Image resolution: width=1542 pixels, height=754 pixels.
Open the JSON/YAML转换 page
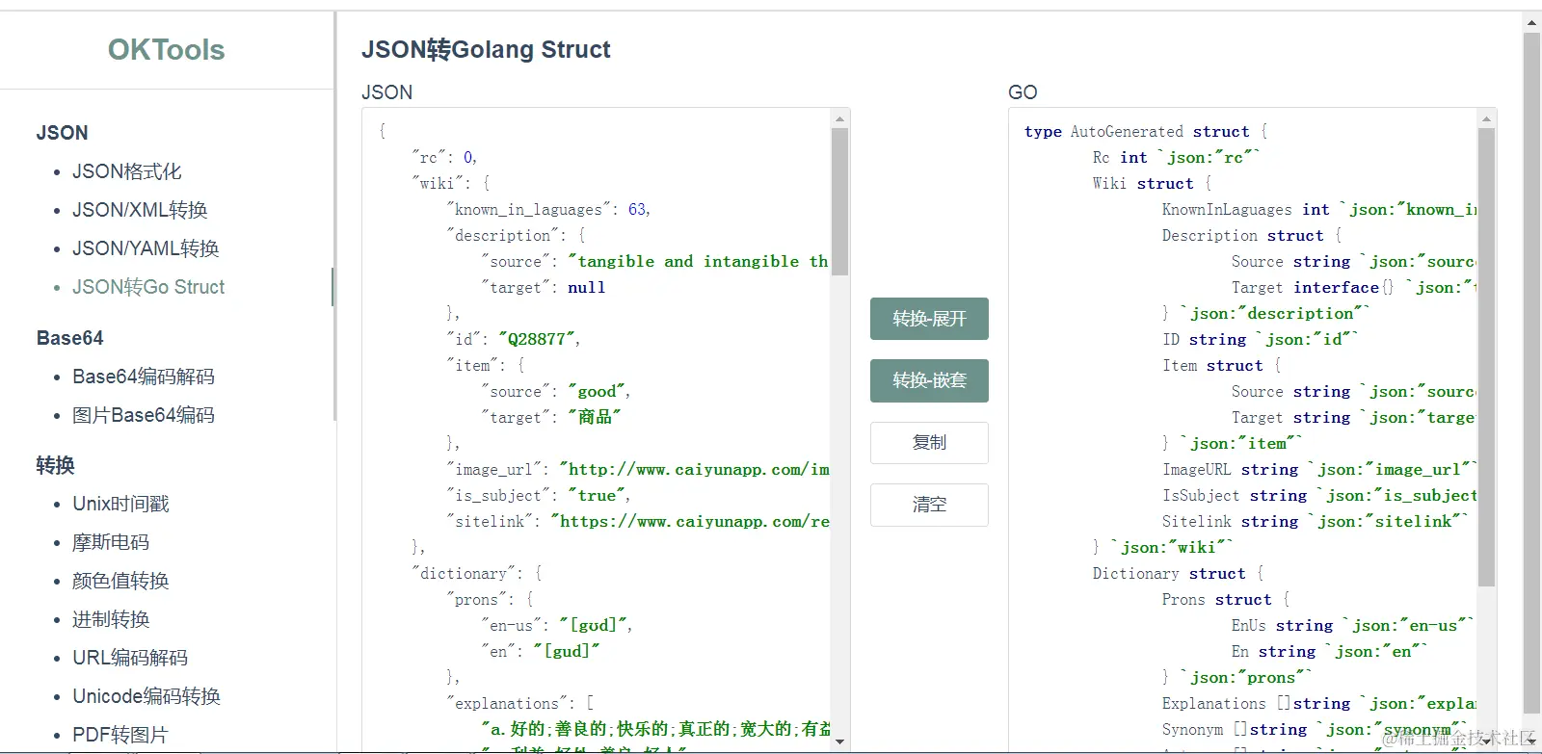[x=146, y=248]
